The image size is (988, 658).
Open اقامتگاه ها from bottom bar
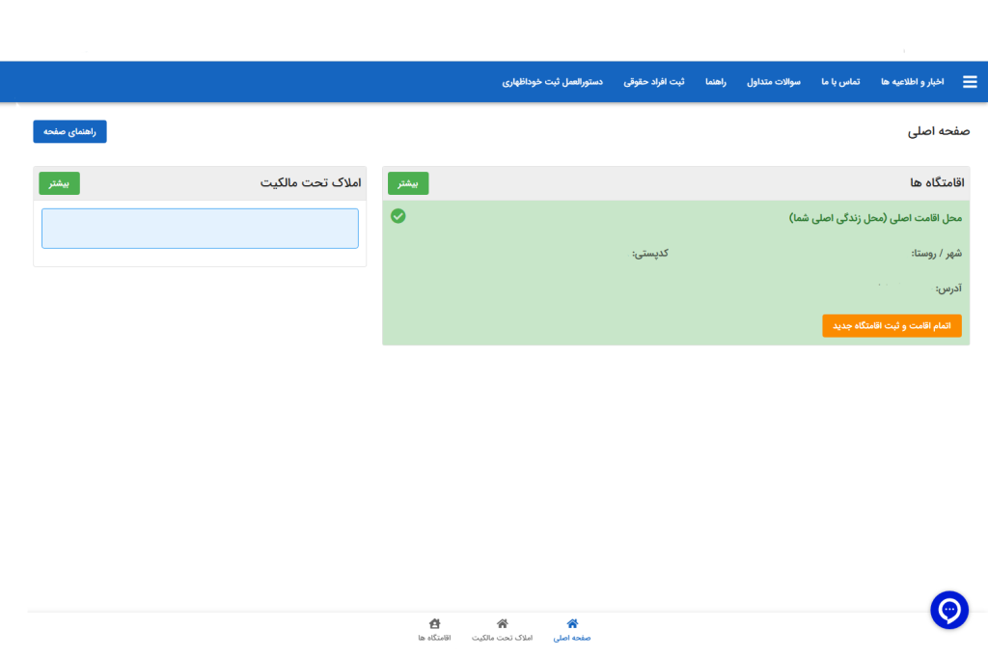point(434,629)
